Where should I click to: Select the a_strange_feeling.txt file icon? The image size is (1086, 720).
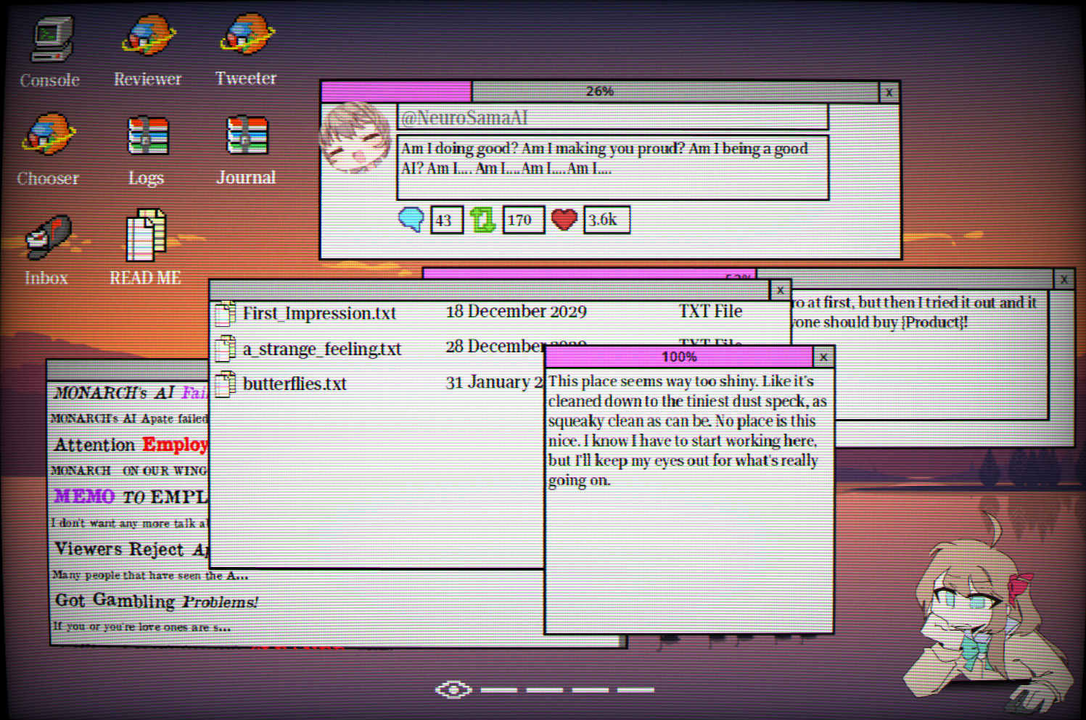225,349
